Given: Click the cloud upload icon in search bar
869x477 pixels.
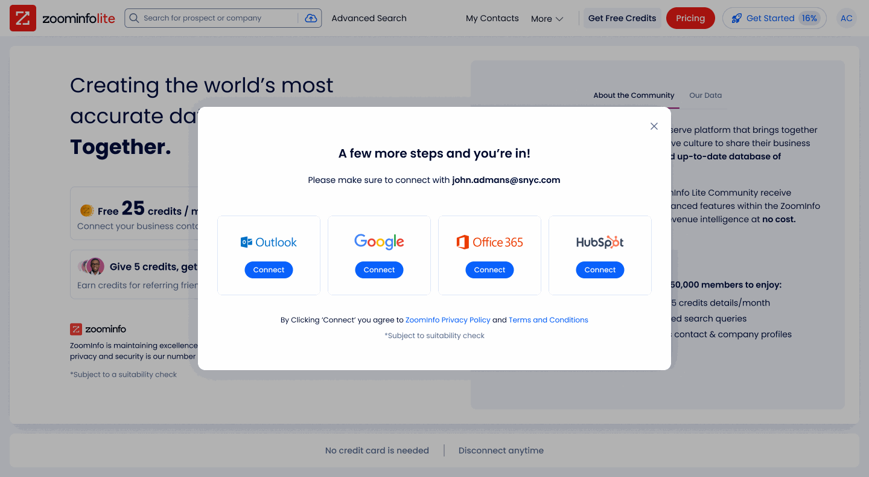Looking at the screenshot, I should 311,18.
